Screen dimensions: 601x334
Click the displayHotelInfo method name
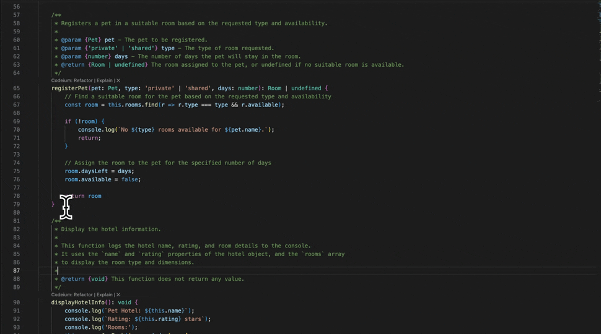78,302
